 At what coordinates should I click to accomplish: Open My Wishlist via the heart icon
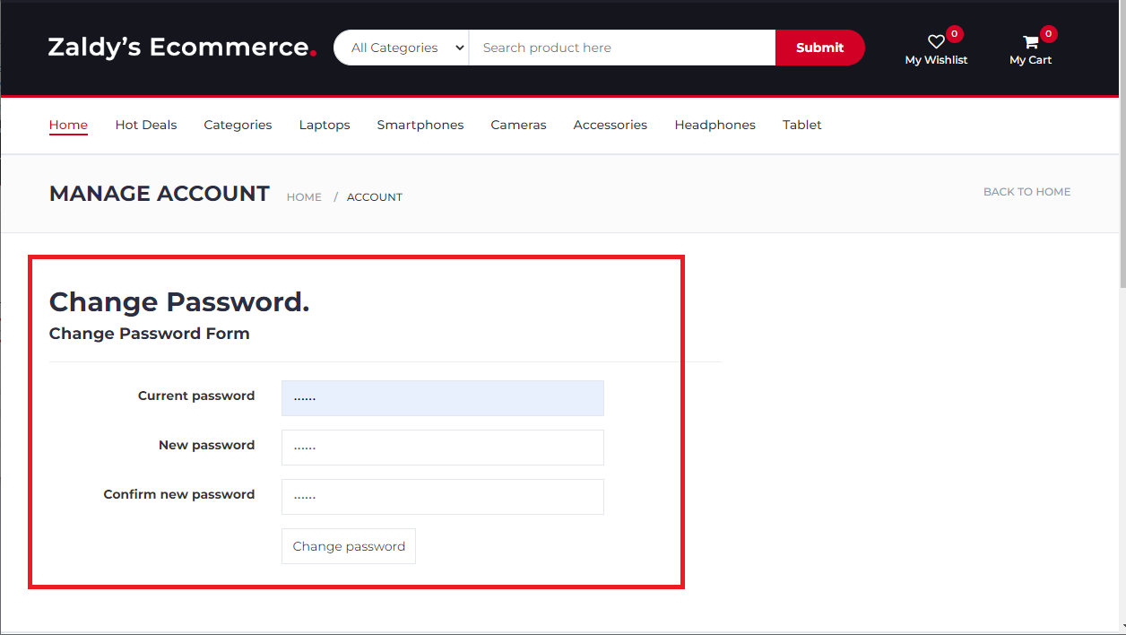tap(935, 42)
